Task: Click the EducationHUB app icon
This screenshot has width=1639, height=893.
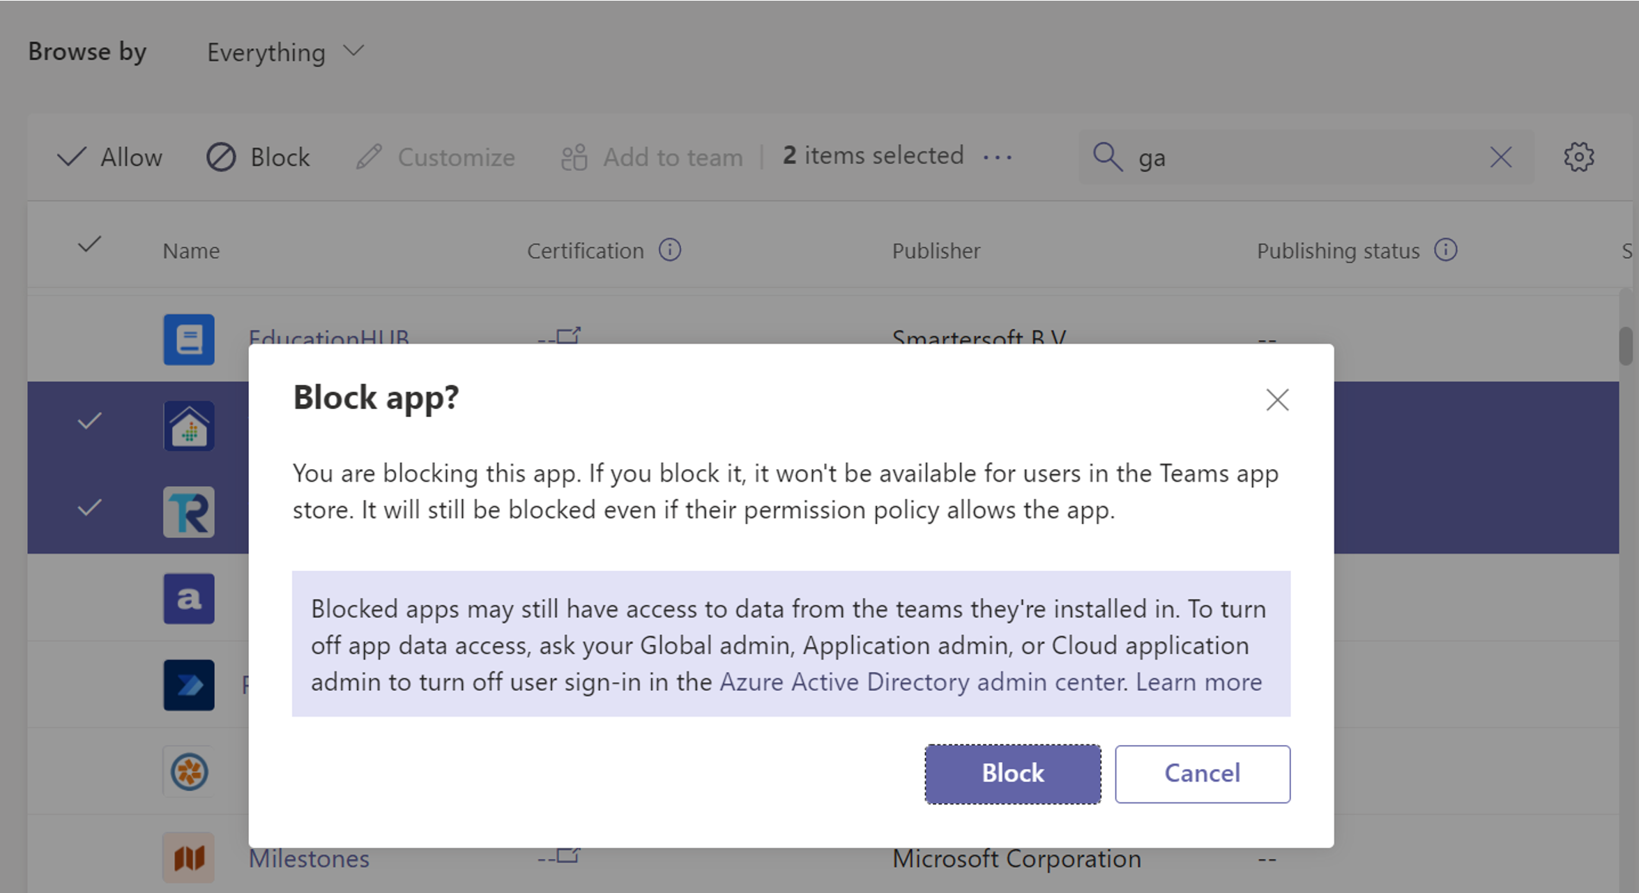Action: coord(189,339)
